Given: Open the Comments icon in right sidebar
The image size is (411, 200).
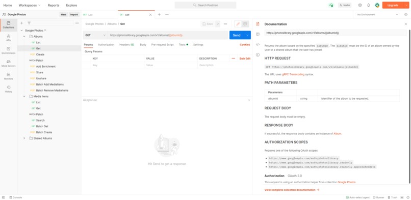Looking at the screenshot, I should click(258, 34).
